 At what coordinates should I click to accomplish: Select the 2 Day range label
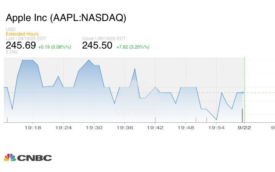coord(12,52)
